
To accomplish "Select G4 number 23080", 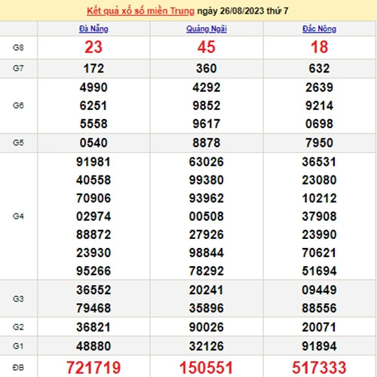I will click(x=319, y=180).
